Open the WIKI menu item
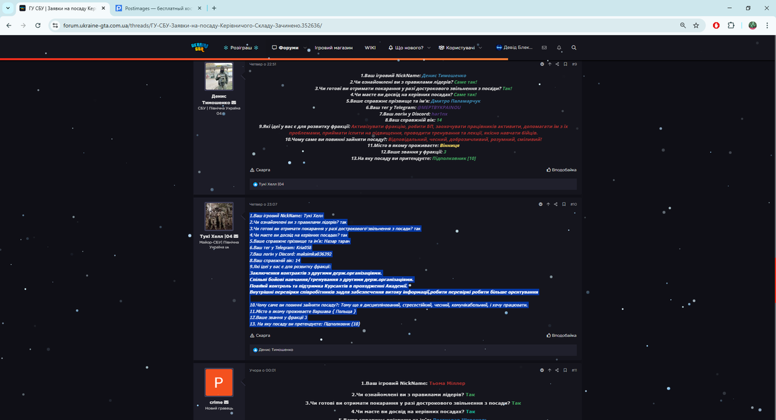 (370, 47)
